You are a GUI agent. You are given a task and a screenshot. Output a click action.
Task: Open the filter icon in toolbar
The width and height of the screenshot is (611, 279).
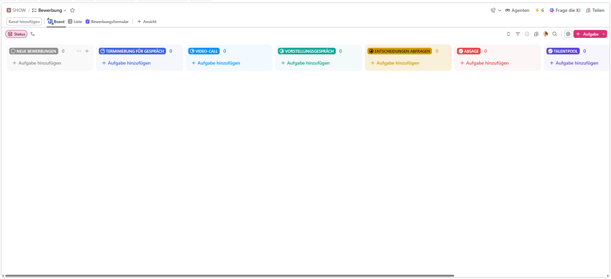518,34
